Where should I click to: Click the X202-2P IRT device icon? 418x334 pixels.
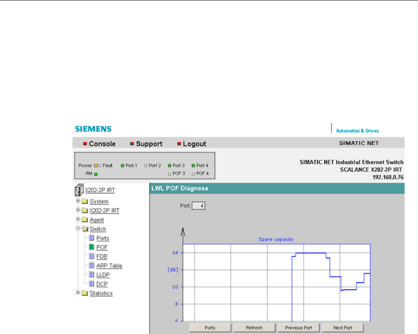coord(79,190)
